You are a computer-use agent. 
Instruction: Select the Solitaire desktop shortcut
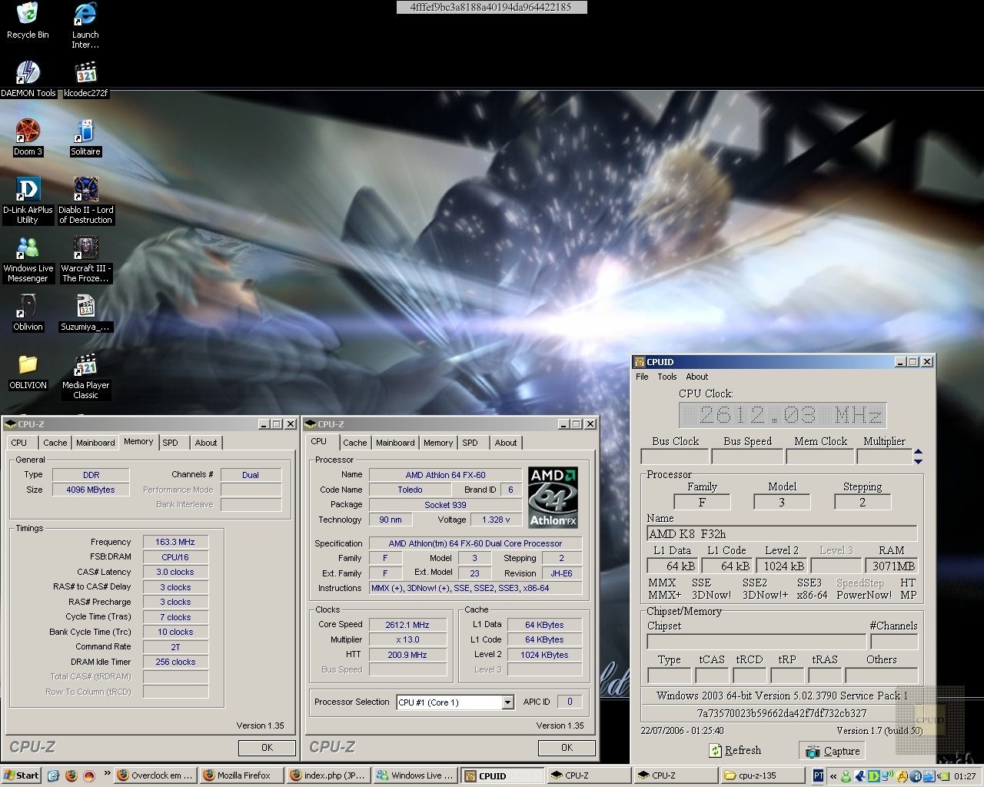[x=85, y=138]
